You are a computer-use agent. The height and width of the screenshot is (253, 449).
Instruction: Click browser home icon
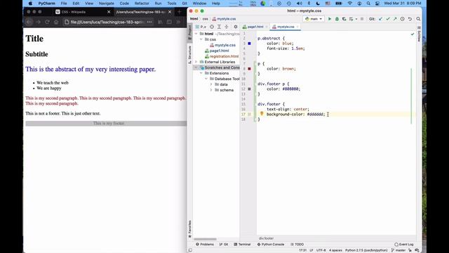56,22
